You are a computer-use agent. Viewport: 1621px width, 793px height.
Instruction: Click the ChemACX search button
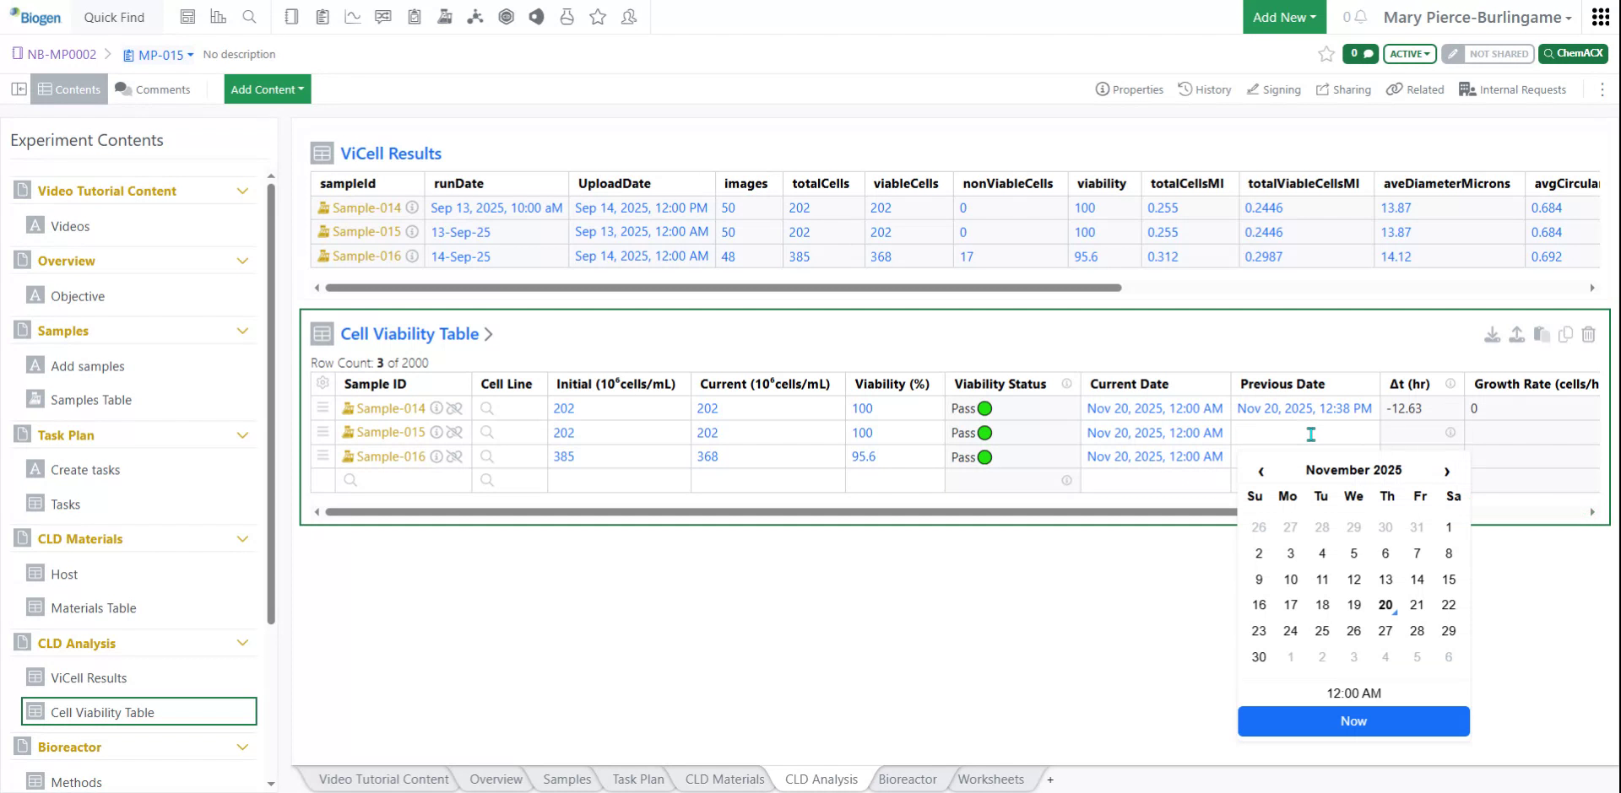(1573, 53)
